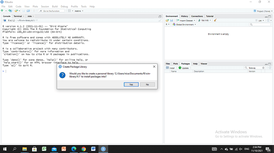The image size is (274, 153).
Task: Click Update packages button
Action: [x=184, y=68]
